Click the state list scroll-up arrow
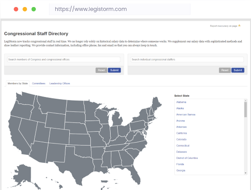Viewport: 251px width, 190px height. click(246, 100)
